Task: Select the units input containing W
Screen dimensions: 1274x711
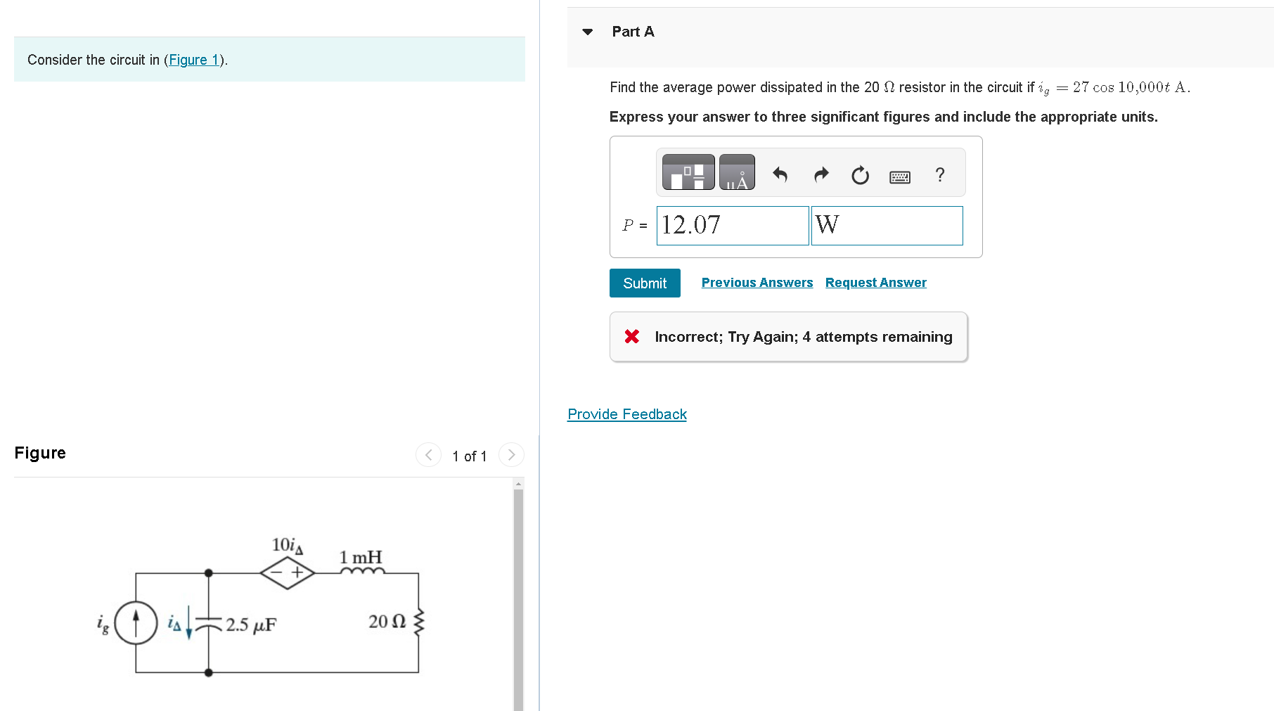Action: tap(887, 225)
